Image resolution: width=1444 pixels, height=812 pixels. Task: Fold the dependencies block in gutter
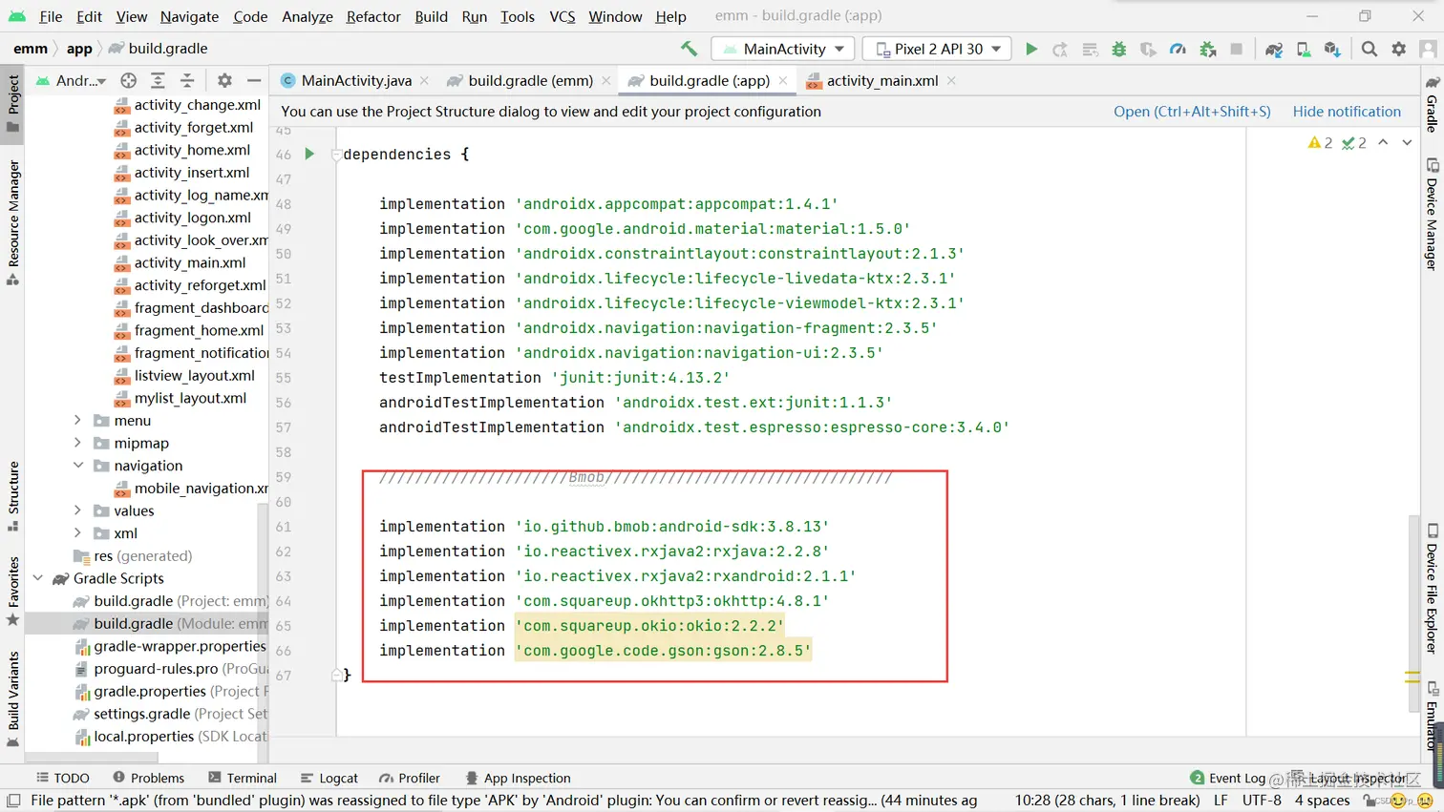(336, 155)
